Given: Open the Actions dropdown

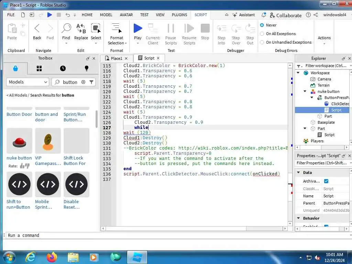Looking at the screenshot, I should tap(324, 40).
